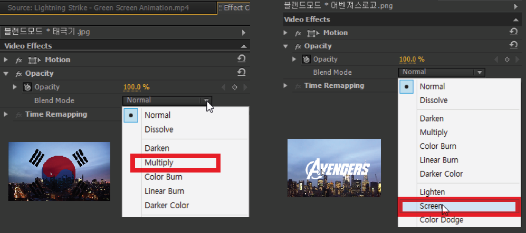The image size is (526, 233).
Task: Expand Opacity value row in 태극기.jpg panel
Action: point(15,87)
